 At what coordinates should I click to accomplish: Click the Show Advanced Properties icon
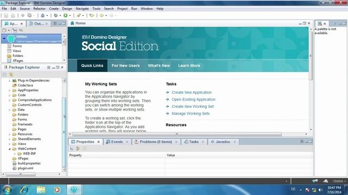click(78, 148)
